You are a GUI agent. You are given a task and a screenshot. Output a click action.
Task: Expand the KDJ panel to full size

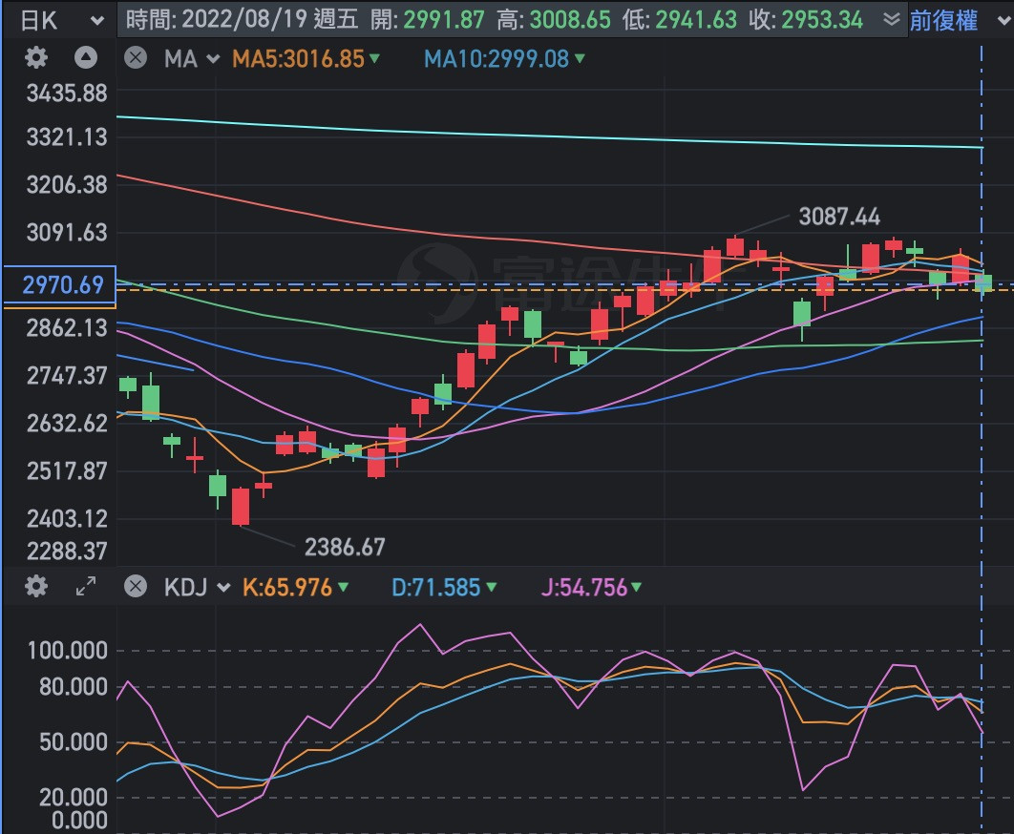click(86, 586)
